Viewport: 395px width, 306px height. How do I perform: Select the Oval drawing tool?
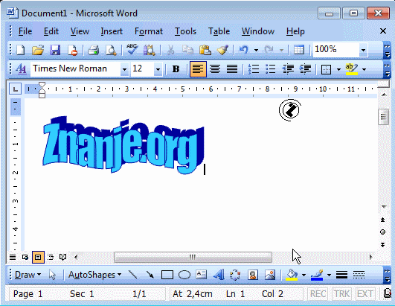pyautogui.click(x=184, y=275)
